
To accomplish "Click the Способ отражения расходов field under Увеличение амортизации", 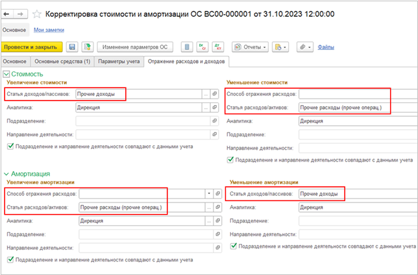I will 141,194.
